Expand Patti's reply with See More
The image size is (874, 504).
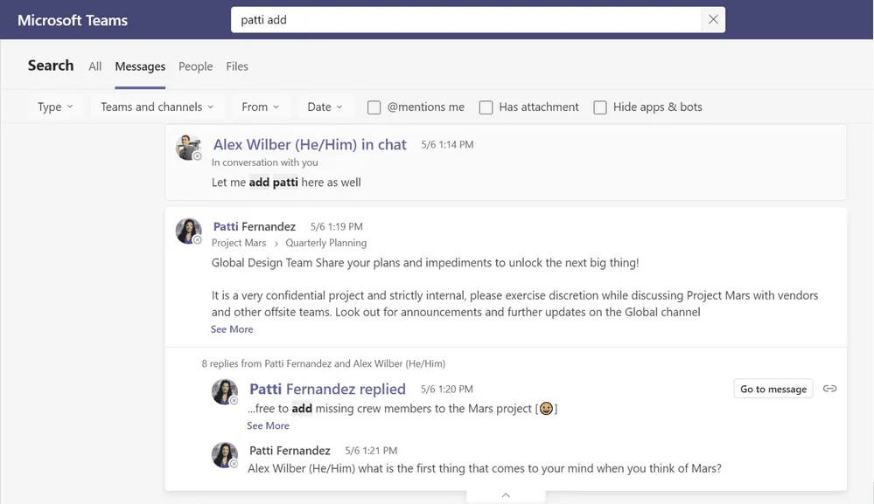(268, 425)
